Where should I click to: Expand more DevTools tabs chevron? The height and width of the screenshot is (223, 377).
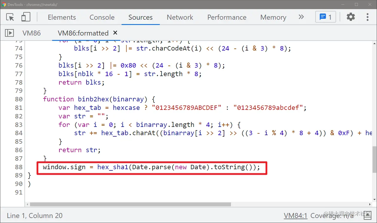(301, 17)
